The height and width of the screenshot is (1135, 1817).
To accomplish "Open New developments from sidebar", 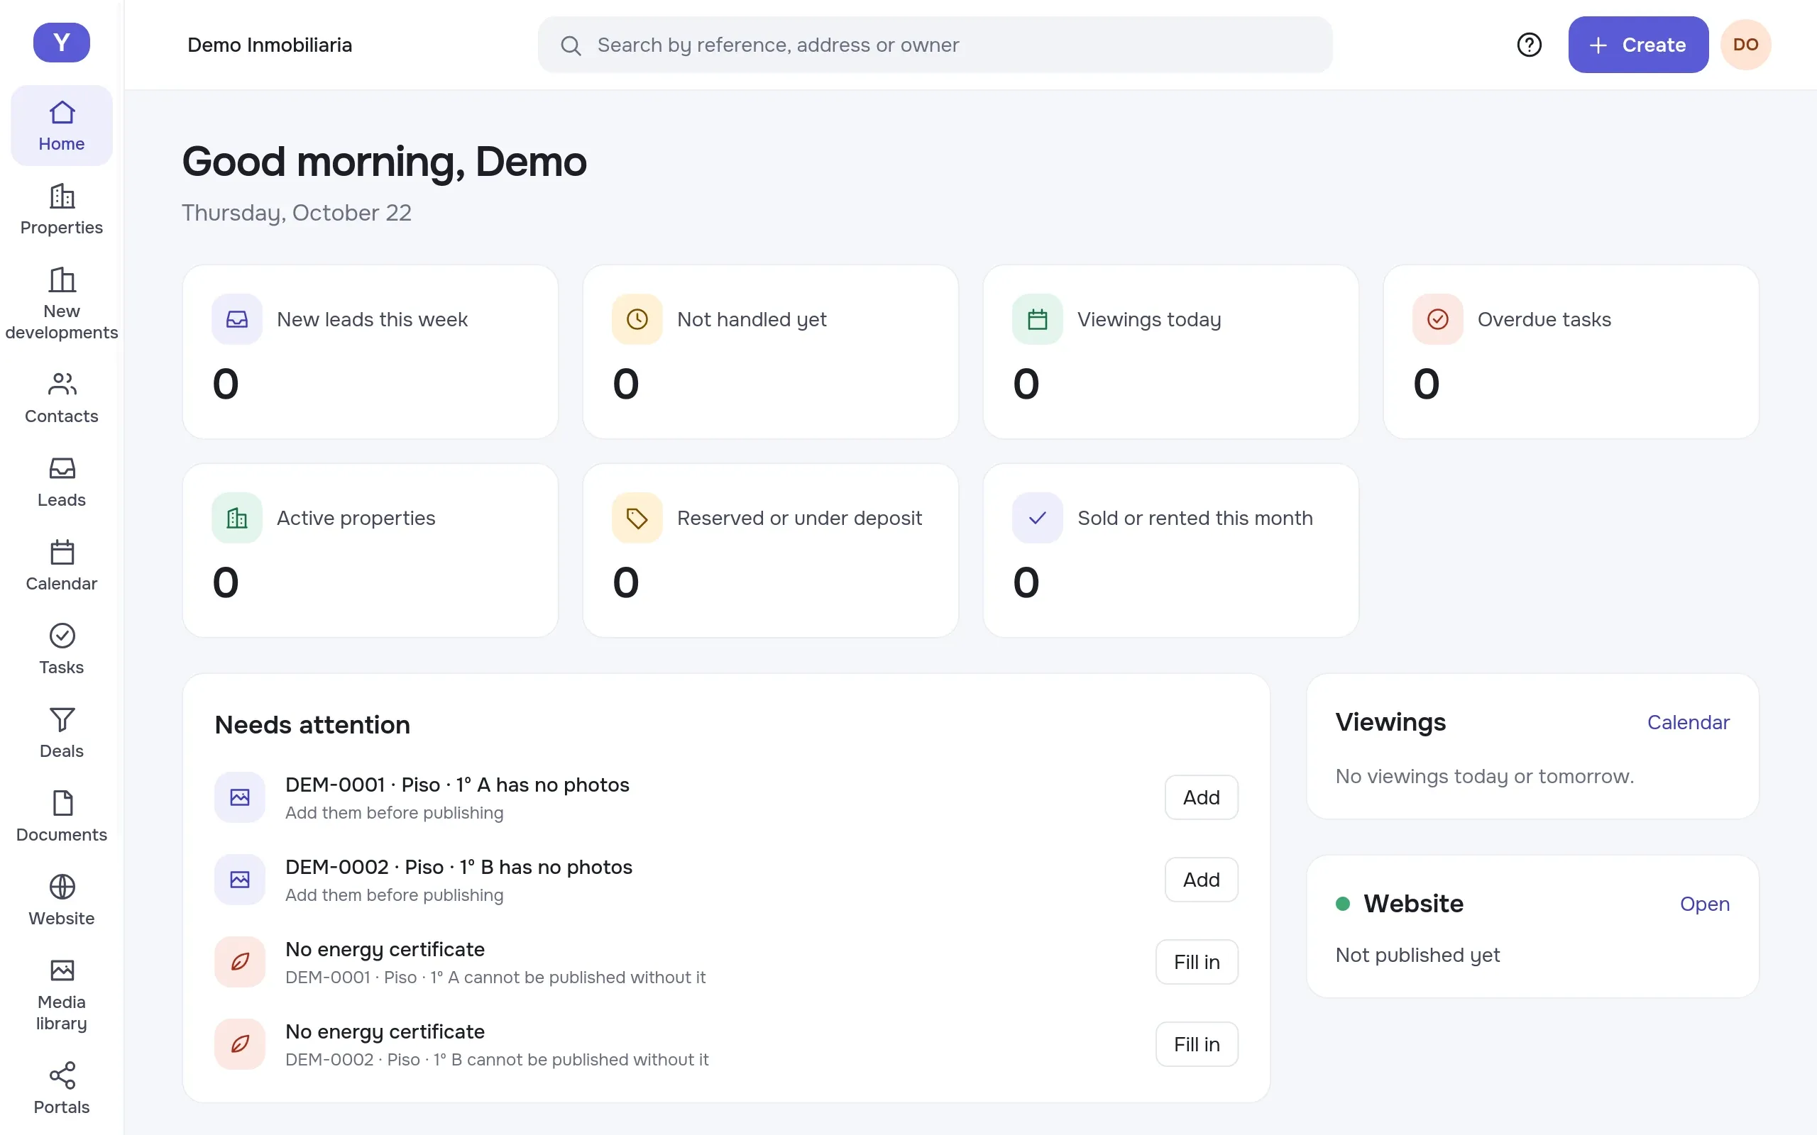I will (x=62, y=304).
